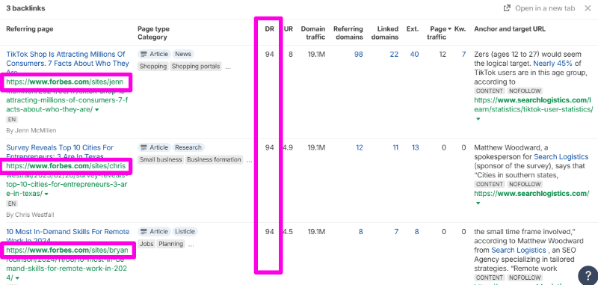This screenshot has height=285, width=598.
Task: Click Article page type in Research row
Action: pos(155,147)
